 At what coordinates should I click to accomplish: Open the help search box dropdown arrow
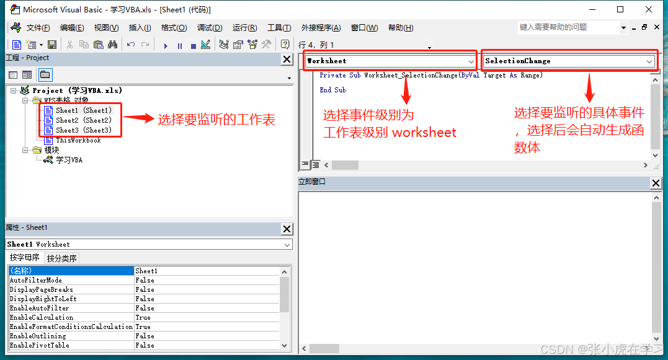click(624, 28)
